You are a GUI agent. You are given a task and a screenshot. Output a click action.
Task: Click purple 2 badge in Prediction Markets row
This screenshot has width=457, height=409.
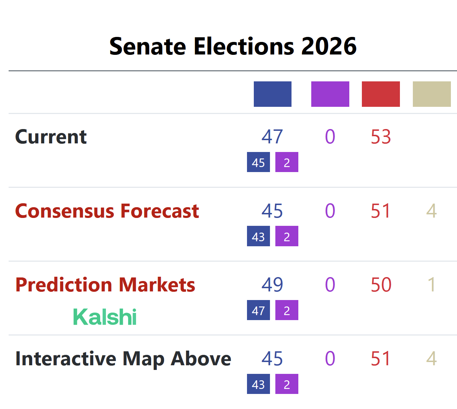pos(286,310)
